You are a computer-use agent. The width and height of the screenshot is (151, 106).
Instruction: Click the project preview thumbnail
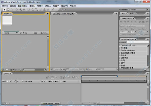(7, 20)
